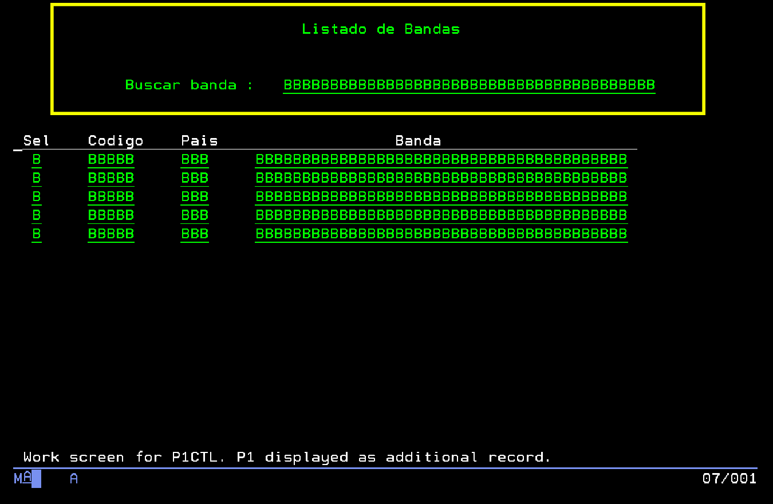Select the Sel field in the first row

point(37,159)
